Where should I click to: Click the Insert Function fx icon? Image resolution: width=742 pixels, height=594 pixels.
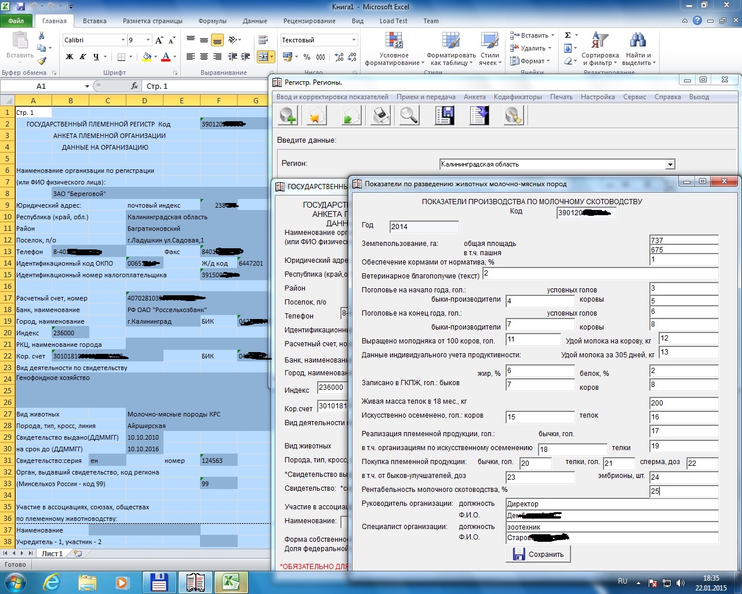tap(134, 86)
